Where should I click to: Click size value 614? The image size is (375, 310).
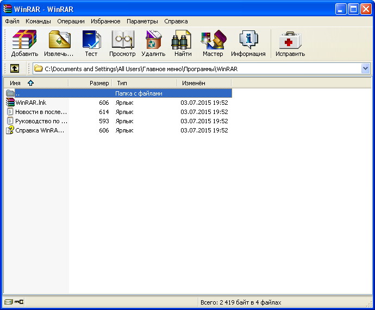104,112
